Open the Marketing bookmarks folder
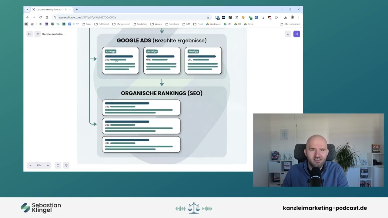The image size is (388, 218). click(140, 24)
